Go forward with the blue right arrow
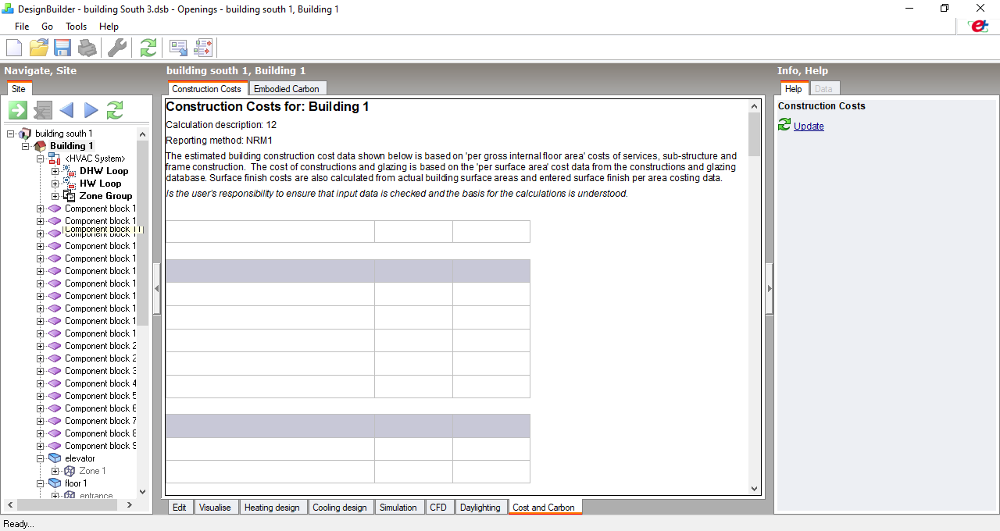 click(91, 110)
